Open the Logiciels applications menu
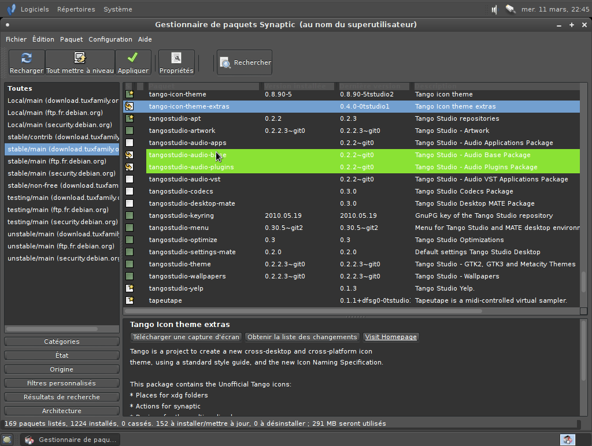 click(34, 9)
